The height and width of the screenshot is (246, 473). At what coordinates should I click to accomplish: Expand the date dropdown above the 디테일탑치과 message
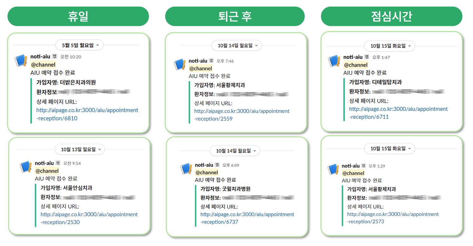[390, 46]
